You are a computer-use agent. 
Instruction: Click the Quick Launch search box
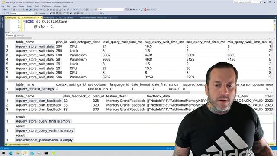248,2
